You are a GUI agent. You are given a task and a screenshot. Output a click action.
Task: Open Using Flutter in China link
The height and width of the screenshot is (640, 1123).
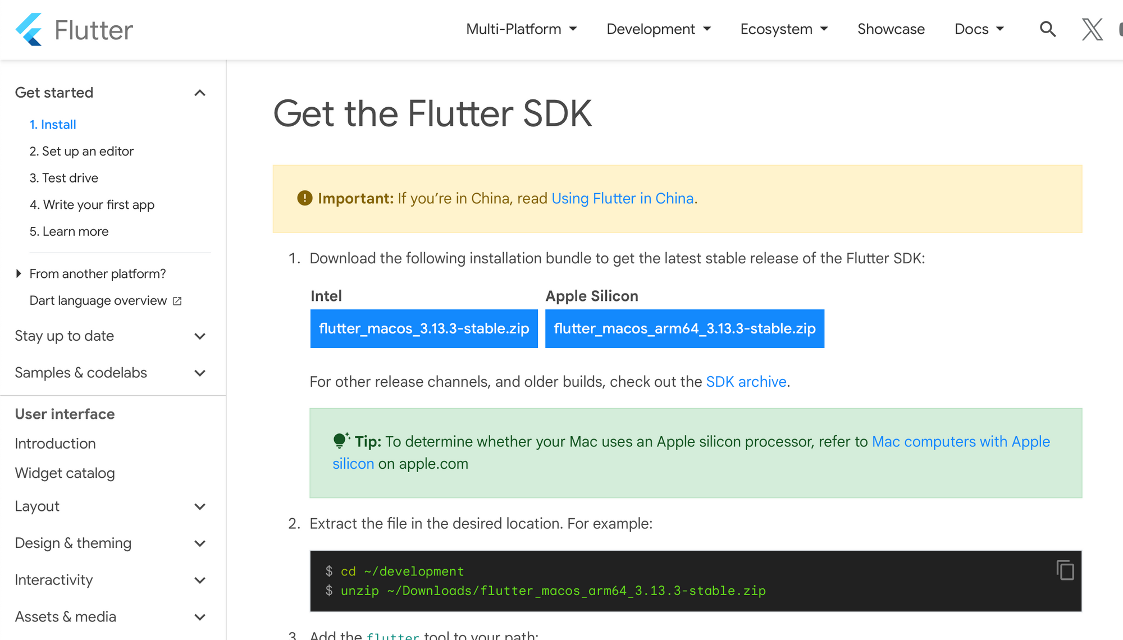click(622, 199)
